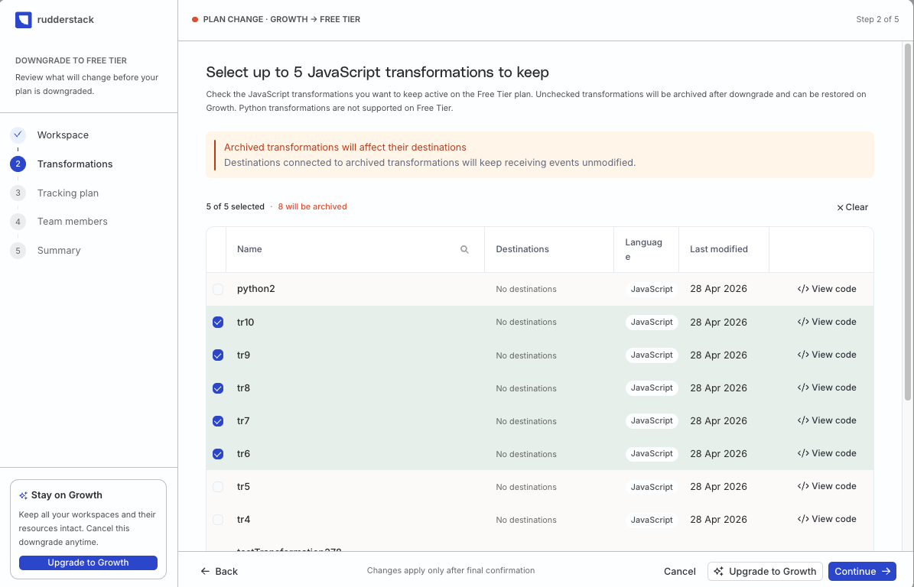This screenshot has height=587, width=914.
Task: Click JavaScript badge in tr9 row
Action: click(x=652, y=355)
